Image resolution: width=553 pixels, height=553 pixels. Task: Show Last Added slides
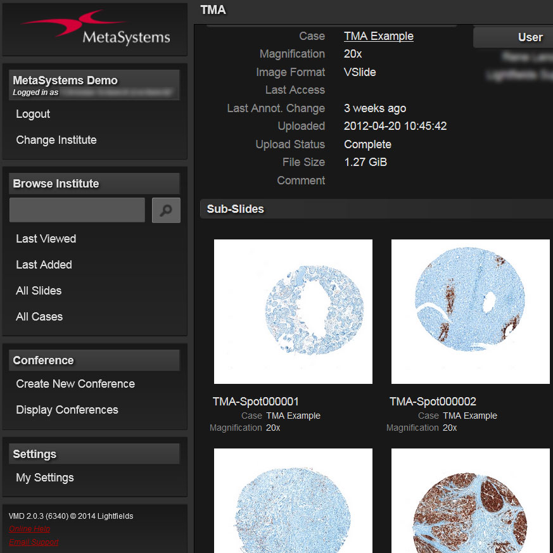coord(44,265)
